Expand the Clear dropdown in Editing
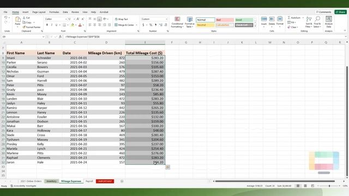The width and height of the screenshot is (349, 196). click(297, 27)
